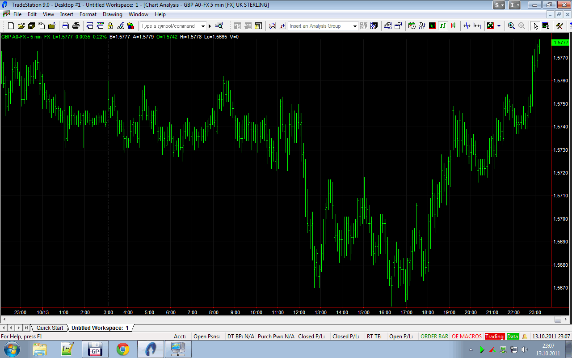The width and height of the screenshot is (572, 358).
Task: Click the Print icon in toolbar
Action: (x=76, y=26)
